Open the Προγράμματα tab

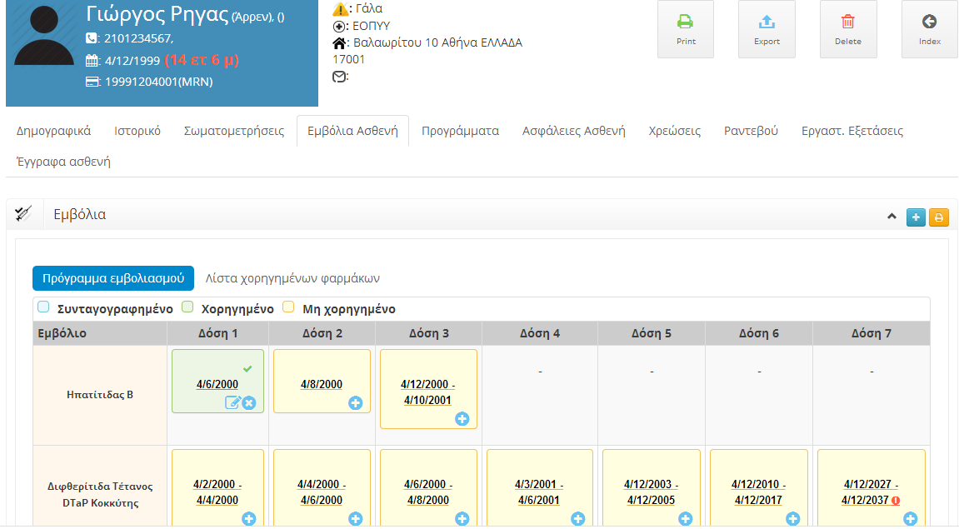click(x=461, y=131)
